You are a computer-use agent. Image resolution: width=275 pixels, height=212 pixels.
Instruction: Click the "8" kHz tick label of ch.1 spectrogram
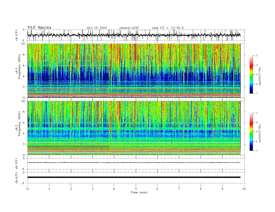coord(24,55)
